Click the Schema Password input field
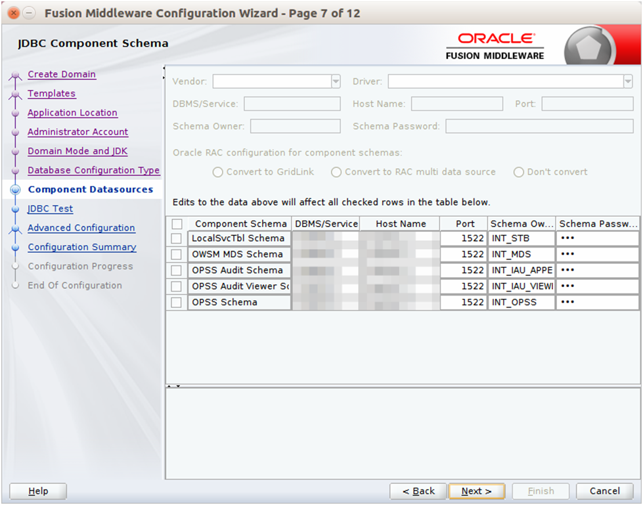The height and width of the screenshot is (505, 643). pos(540,126)
